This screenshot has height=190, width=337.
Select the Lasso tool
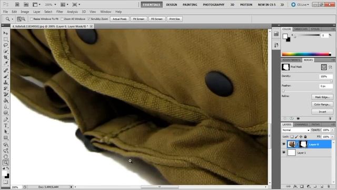[6, 45]
